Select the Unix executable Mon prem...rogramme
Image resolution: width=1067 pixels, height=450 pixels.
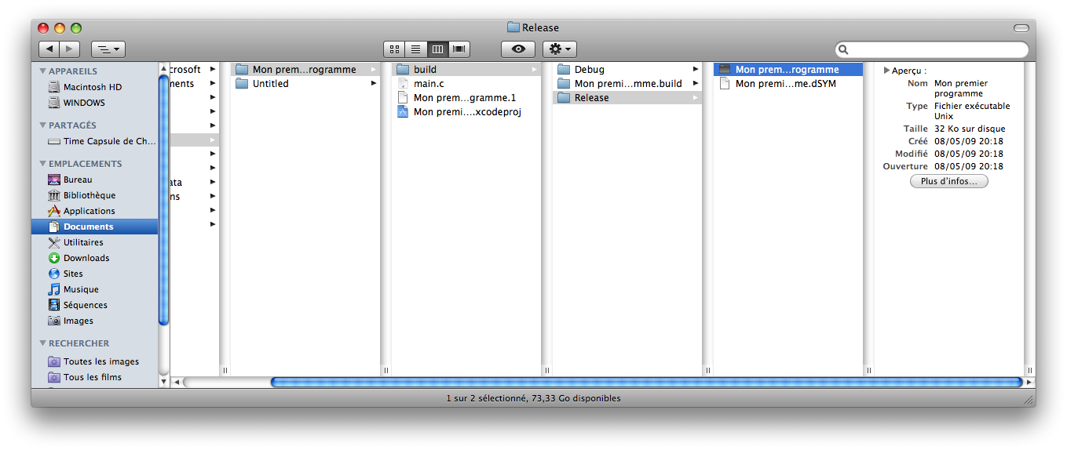(788, 70)
